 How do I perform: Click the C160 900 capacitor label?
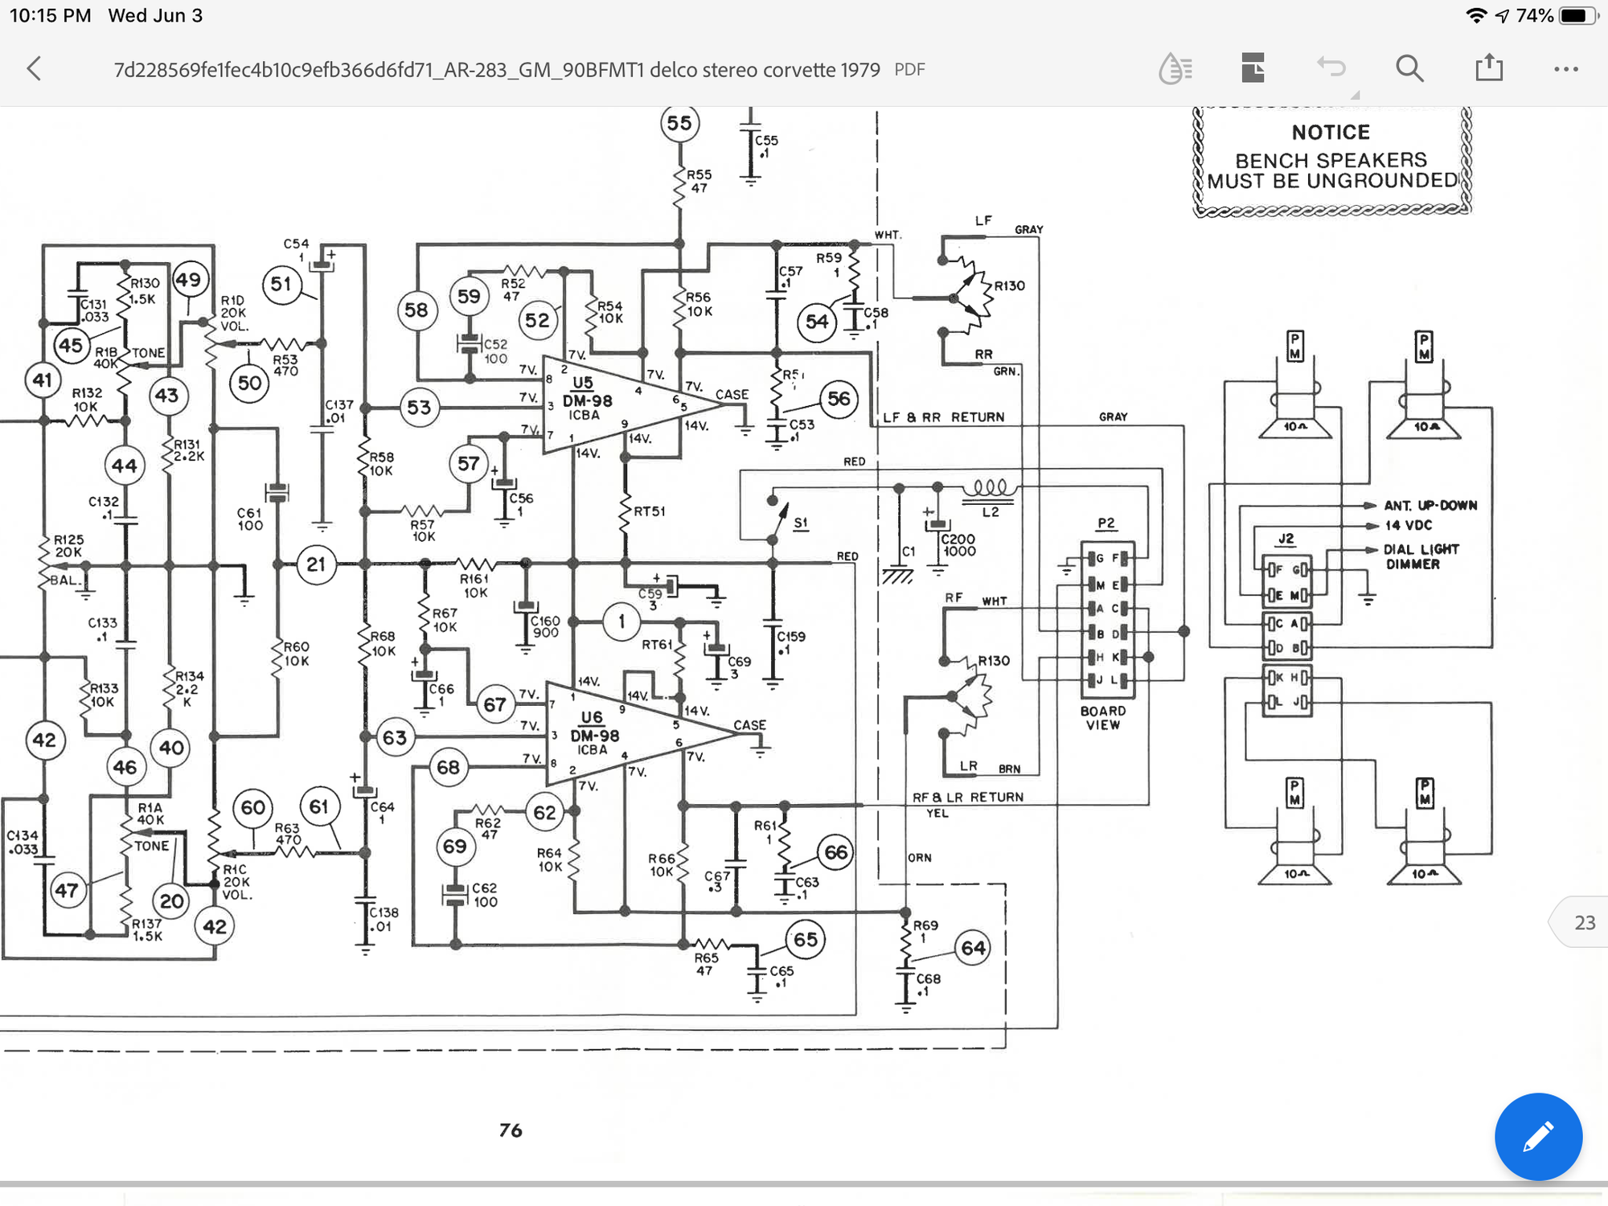(x=544, y=627)
